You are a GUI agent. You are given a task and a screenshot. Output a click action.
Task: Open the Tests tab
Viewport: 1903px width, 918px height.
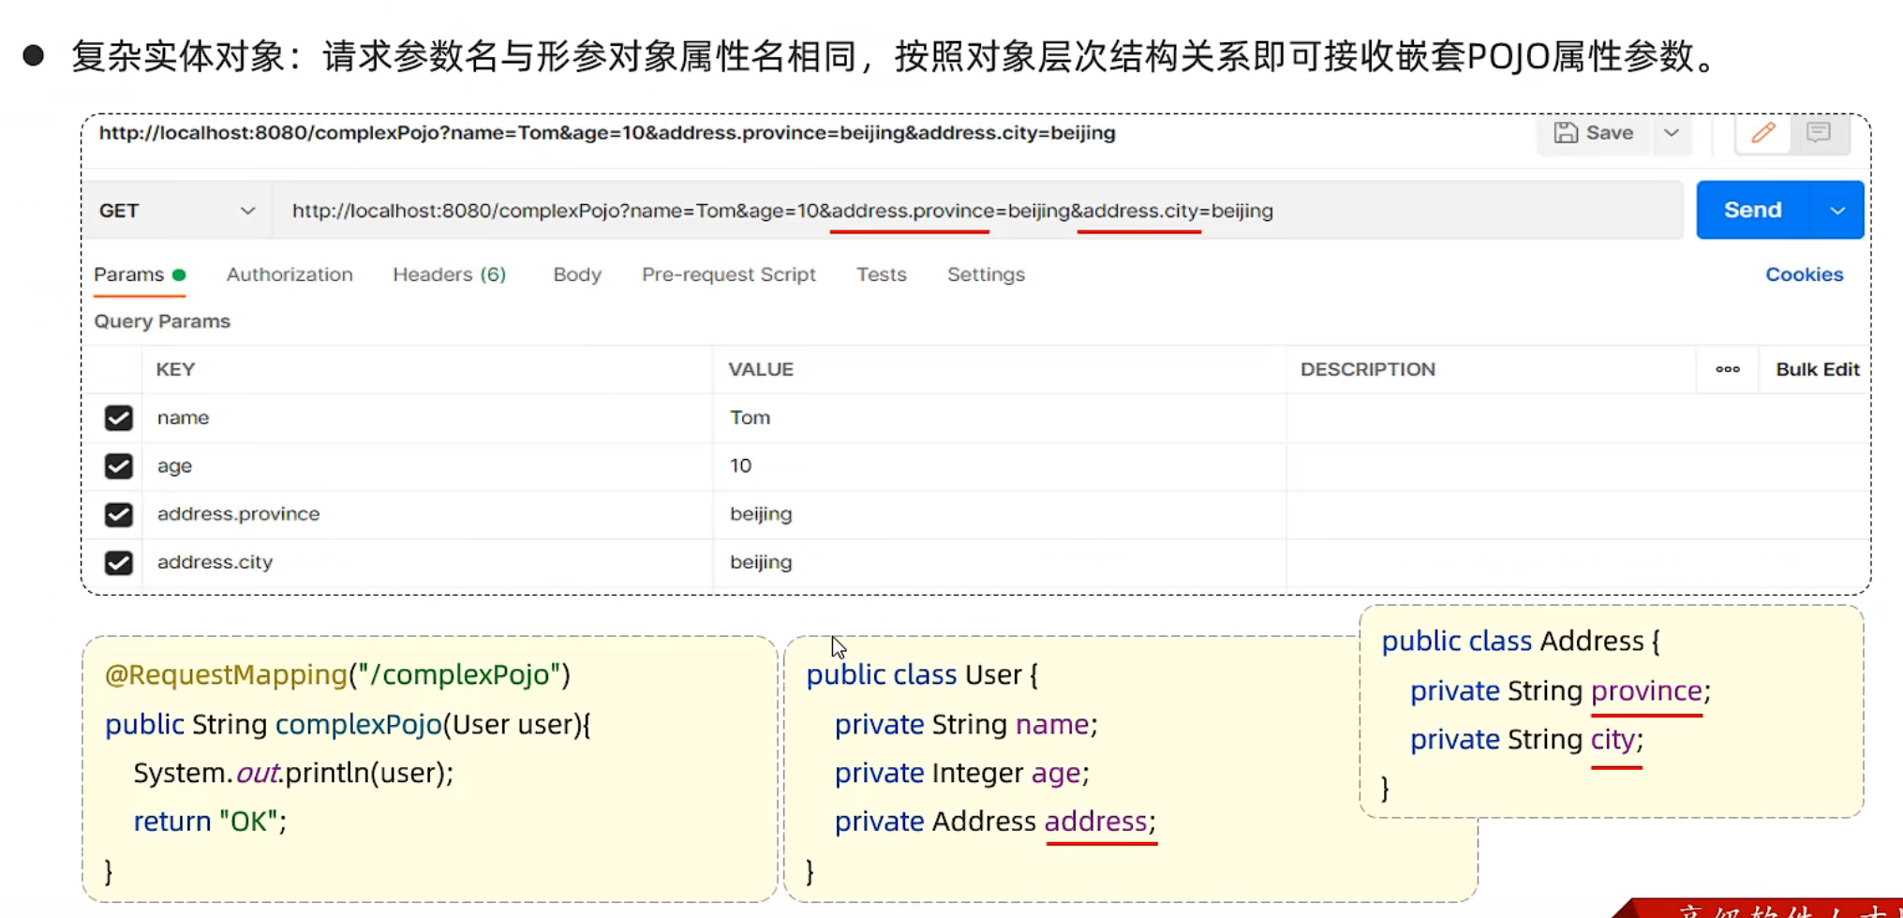(x=882, y=274)
